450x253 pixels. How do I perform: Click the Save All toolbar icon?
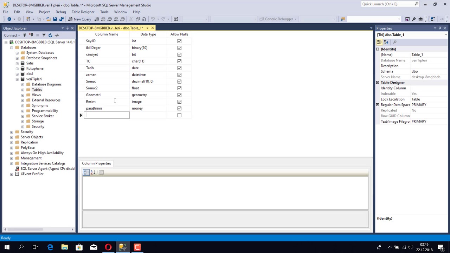pos(62,19)
